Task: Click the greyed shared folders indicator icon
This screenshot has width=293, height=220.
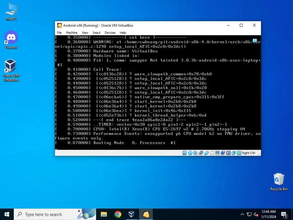Action: tap(212, 153)
